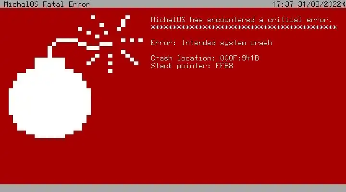Click the vertical spark dots below fuse tip

click(110, 63)
